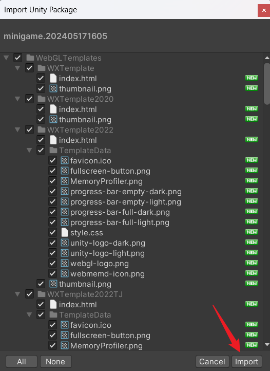270x371 pixels.
Task: Click the NEW badge beside webgl-logo.png
Action: pyautogui.click(x=252, y=263)
